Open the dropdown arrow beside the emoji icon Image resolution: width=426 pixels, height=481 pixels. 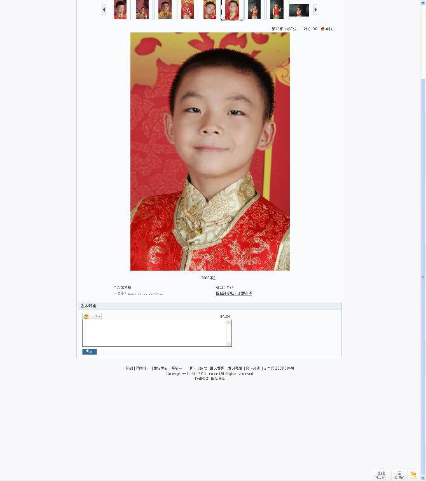pos(99,316)
